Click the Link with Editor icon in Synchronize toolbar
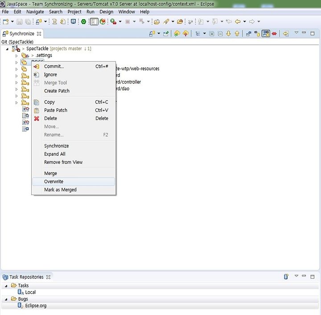The width and height of the screenshot is (321, 315). pos(286,33)
